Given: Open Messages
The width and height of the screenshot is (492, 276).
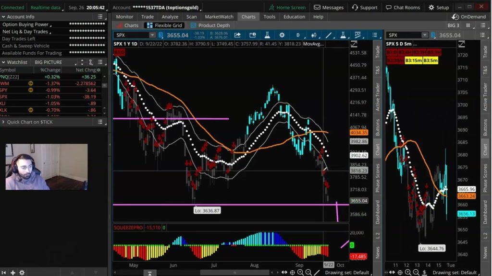Looking at the screenshot, I should click(329, 7).
